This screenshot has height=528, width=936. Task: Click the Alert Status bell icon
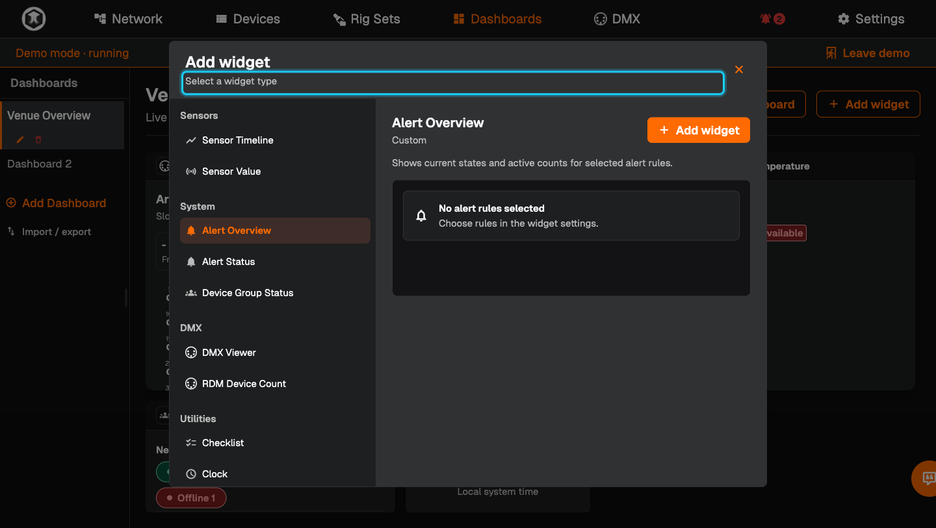(191, 262)
